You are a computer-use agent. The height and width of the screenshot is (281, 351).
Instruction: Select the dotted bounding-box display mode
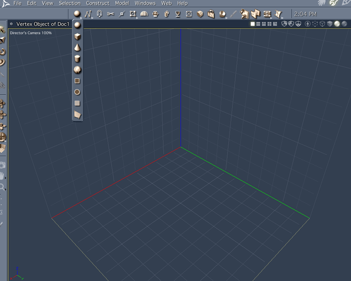[x=315, y=24]
